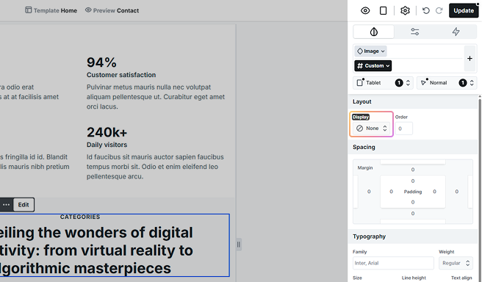This screenshot has width=482, height=282.
Task: Click the Margin label in spacing box
Action: coord(365,167)
